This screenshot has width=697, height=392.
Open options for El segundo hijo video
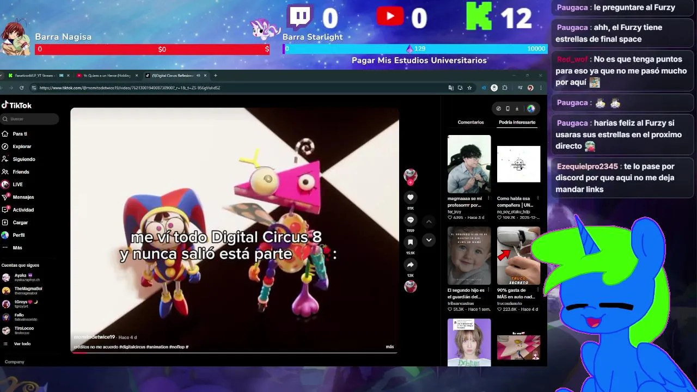coord(488,291)
